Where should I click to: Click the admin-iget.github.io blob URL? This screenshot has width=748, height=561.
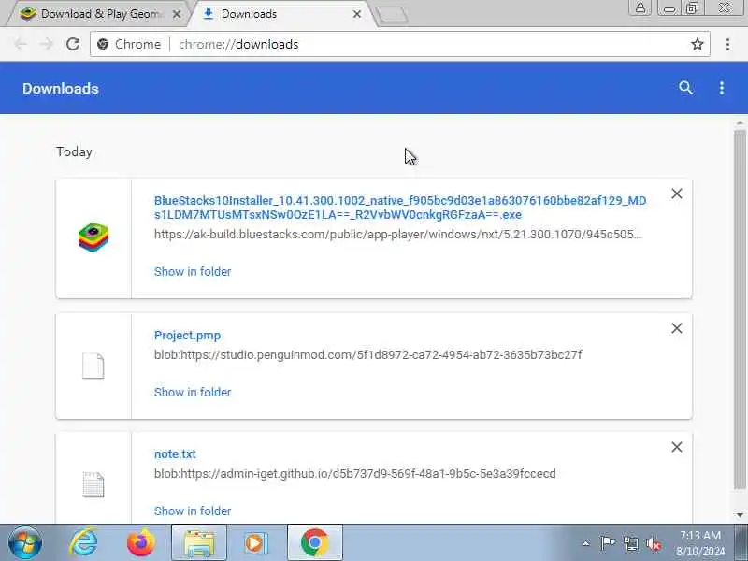[x=355, y=474]
